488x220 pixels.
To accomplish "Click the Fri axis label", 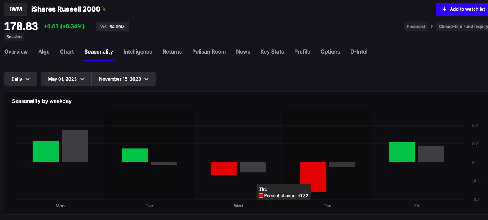I will point(416,206).
